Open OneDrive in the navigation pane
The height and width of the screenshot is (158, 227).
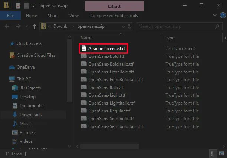tap(26, 67)
